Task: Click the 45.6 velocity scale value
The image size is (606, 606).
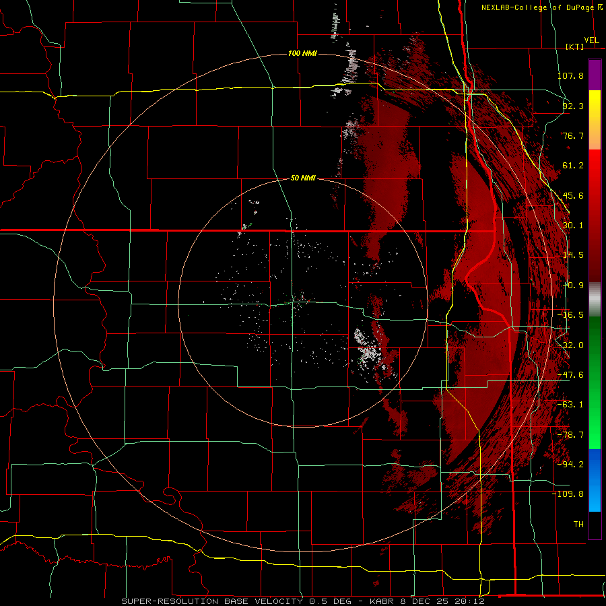Action: 573,195
